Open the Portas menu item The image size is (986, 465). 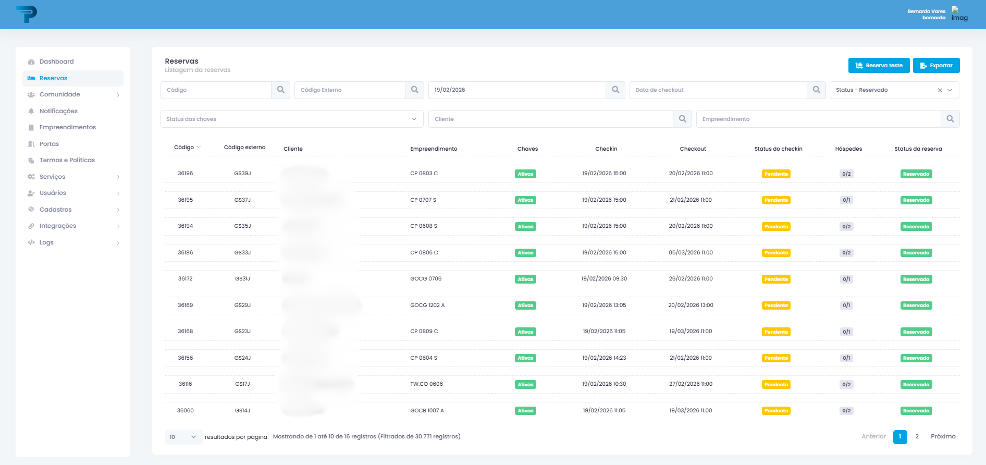pos(73,144)
